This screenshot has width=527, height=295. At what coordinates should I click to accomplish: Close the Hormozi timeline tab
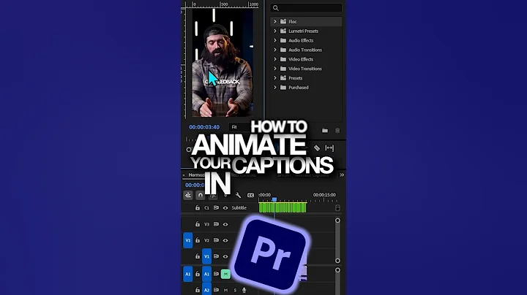click(x=184, y=175)
